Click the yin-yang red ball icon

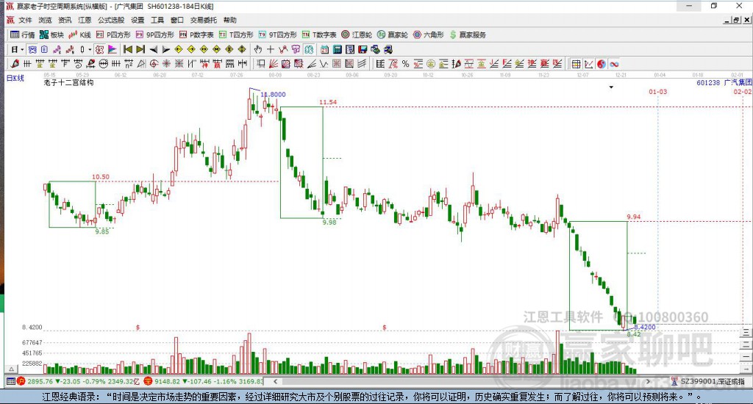(602, 64)
